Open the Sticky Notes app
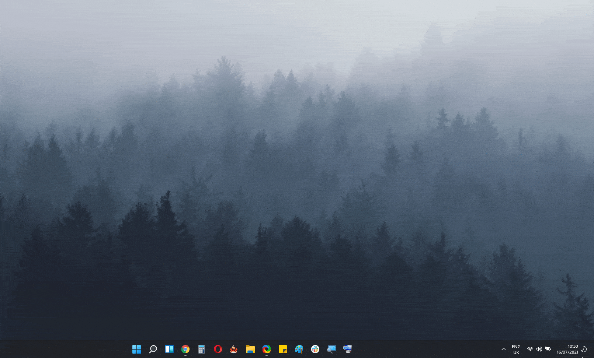 [283, 349]
